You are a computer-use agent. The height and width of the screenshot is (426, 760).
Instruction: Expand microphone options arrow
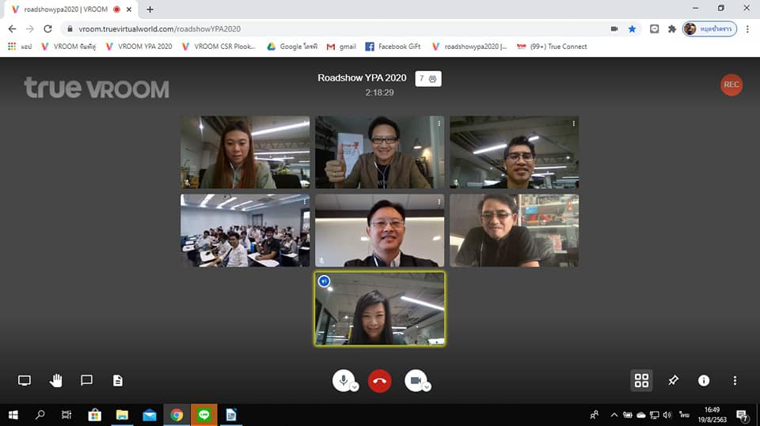coord(355,387)
